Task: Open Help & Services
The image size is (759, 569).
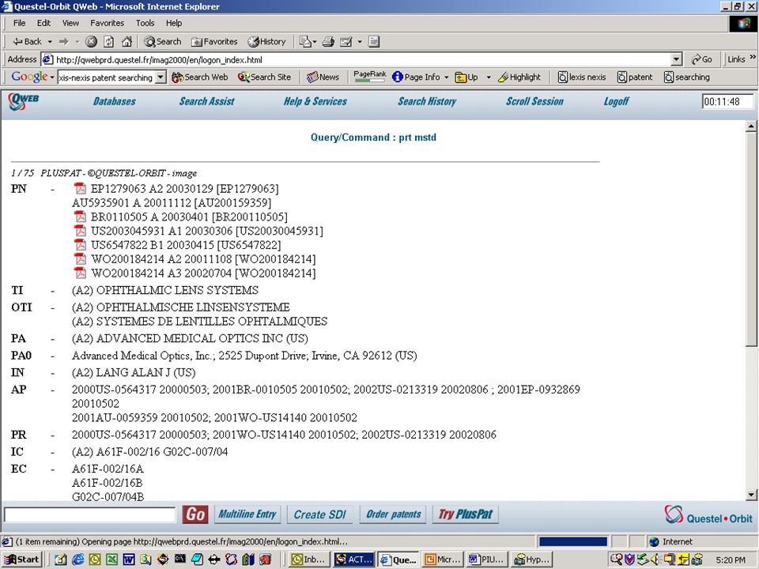Action: [x=315, y=101]
